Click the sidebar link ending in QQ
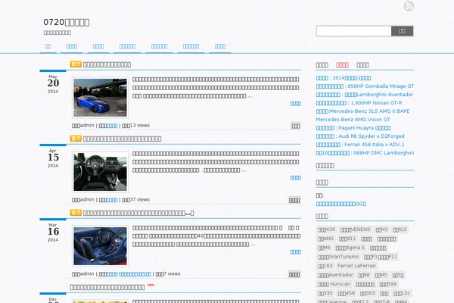Image resolution: width=454 pixels, height=303 pixels. pos(341,204)
